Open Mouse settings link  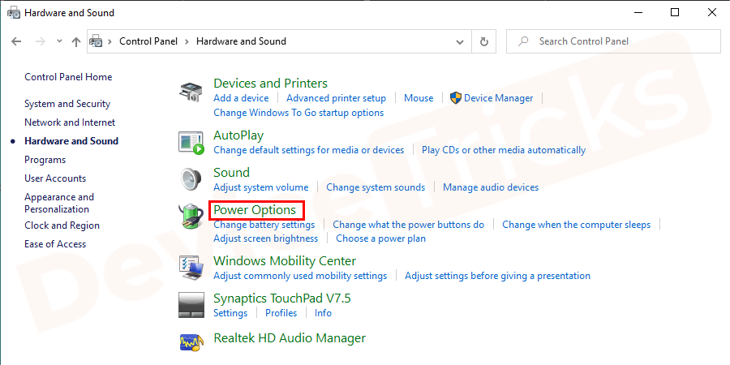419,98
